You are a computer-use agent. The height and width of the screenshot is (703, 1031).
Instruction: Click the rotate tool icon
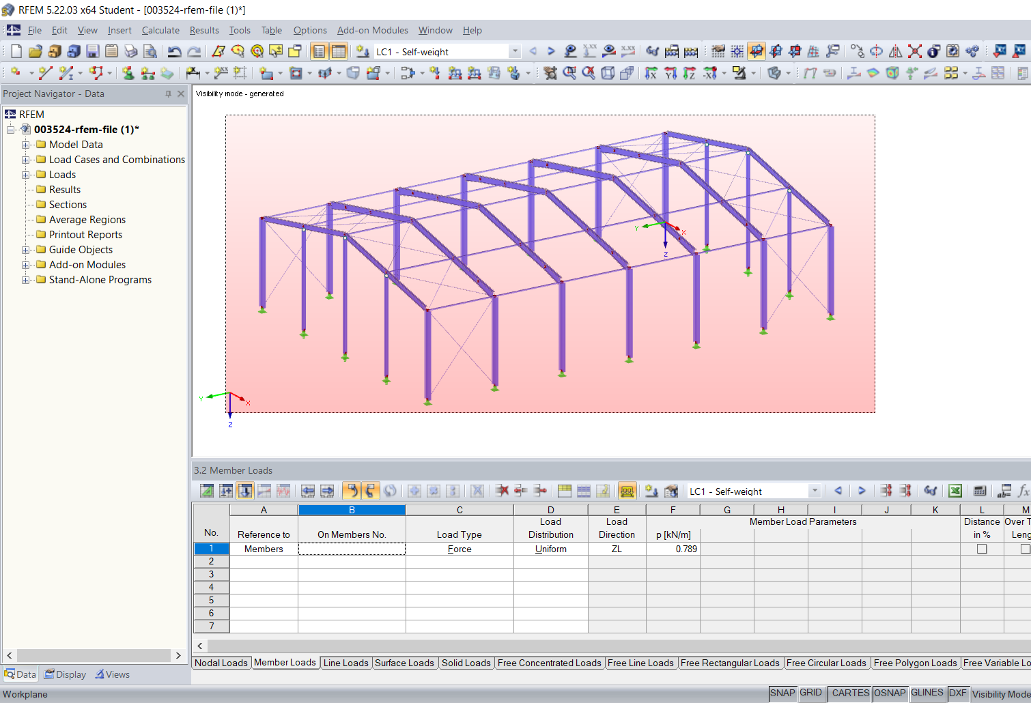click(x=877, y=51)
